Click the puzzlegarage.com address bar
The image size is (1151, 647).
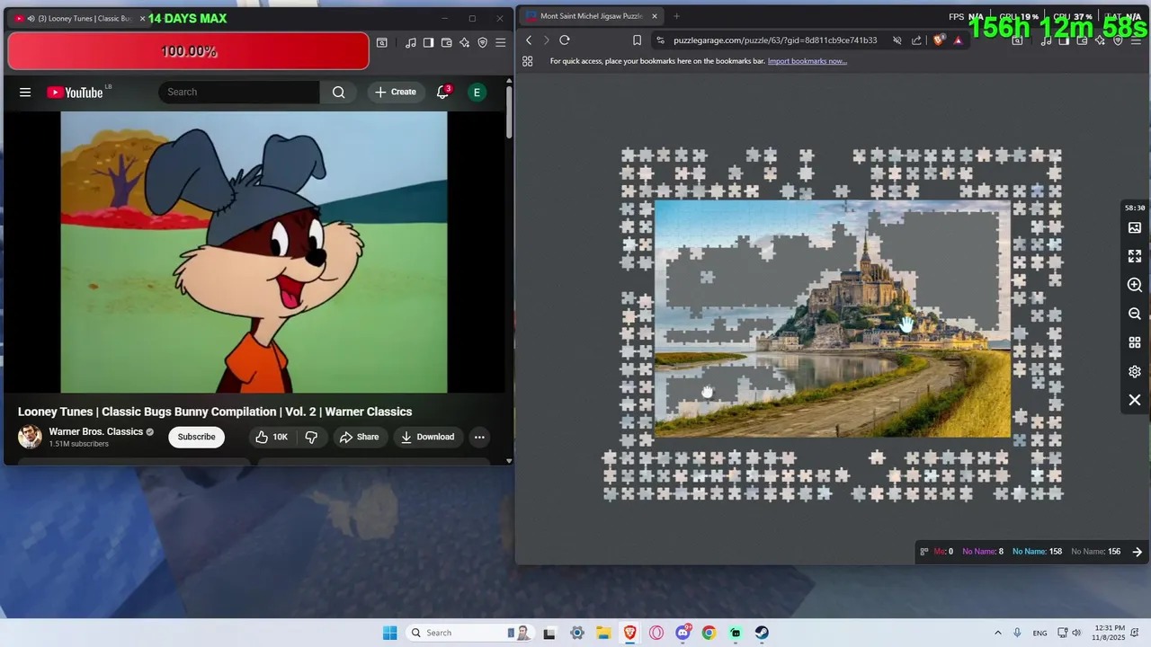[x=775, y=40]
